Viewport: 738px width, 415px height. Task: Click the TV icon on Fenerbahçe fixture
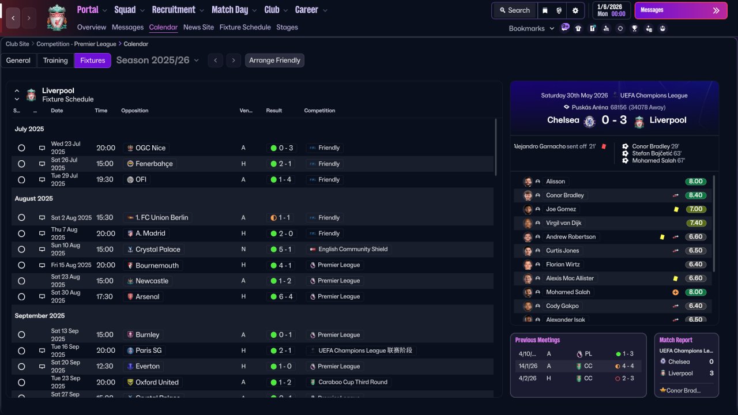click(x=42, y=164)
